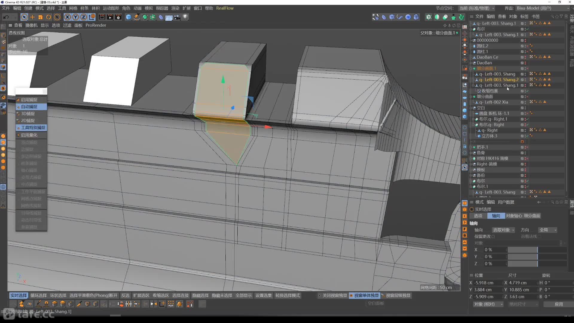Click 隐藏选择 button
The height and width of the screenshot is (323, 574).
coord(200,295)
